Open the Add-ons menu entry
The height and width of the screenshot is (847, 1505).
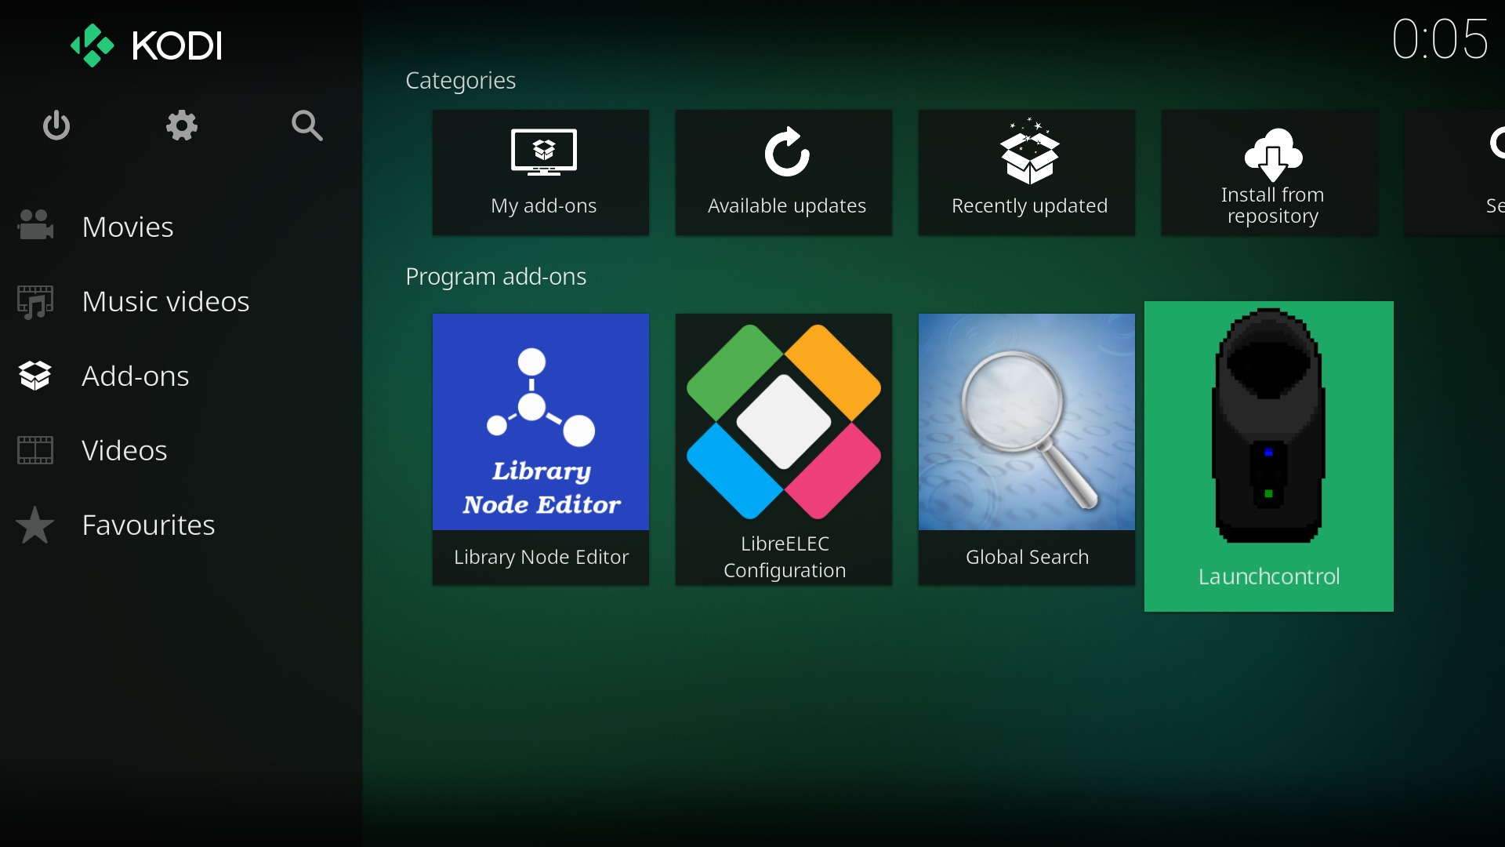135,376
